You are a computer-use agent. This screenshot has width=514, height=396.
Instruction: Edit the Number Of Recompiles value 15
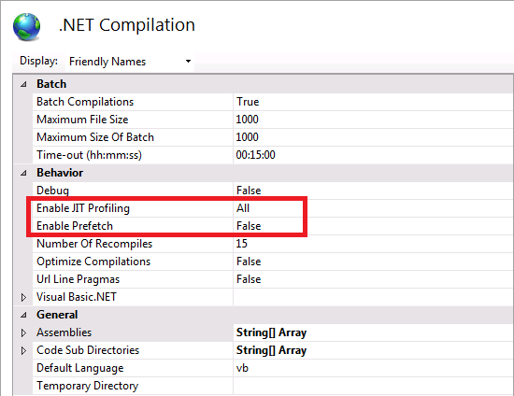tap(242, 244)
